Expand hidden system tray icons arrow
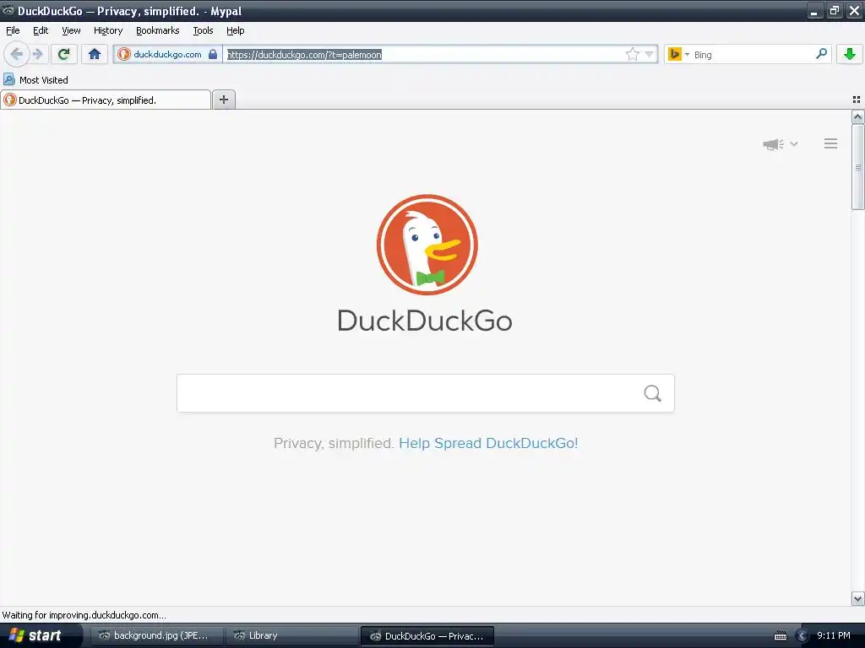The width and height of the screenshot is (865, 648). point(802,636)
